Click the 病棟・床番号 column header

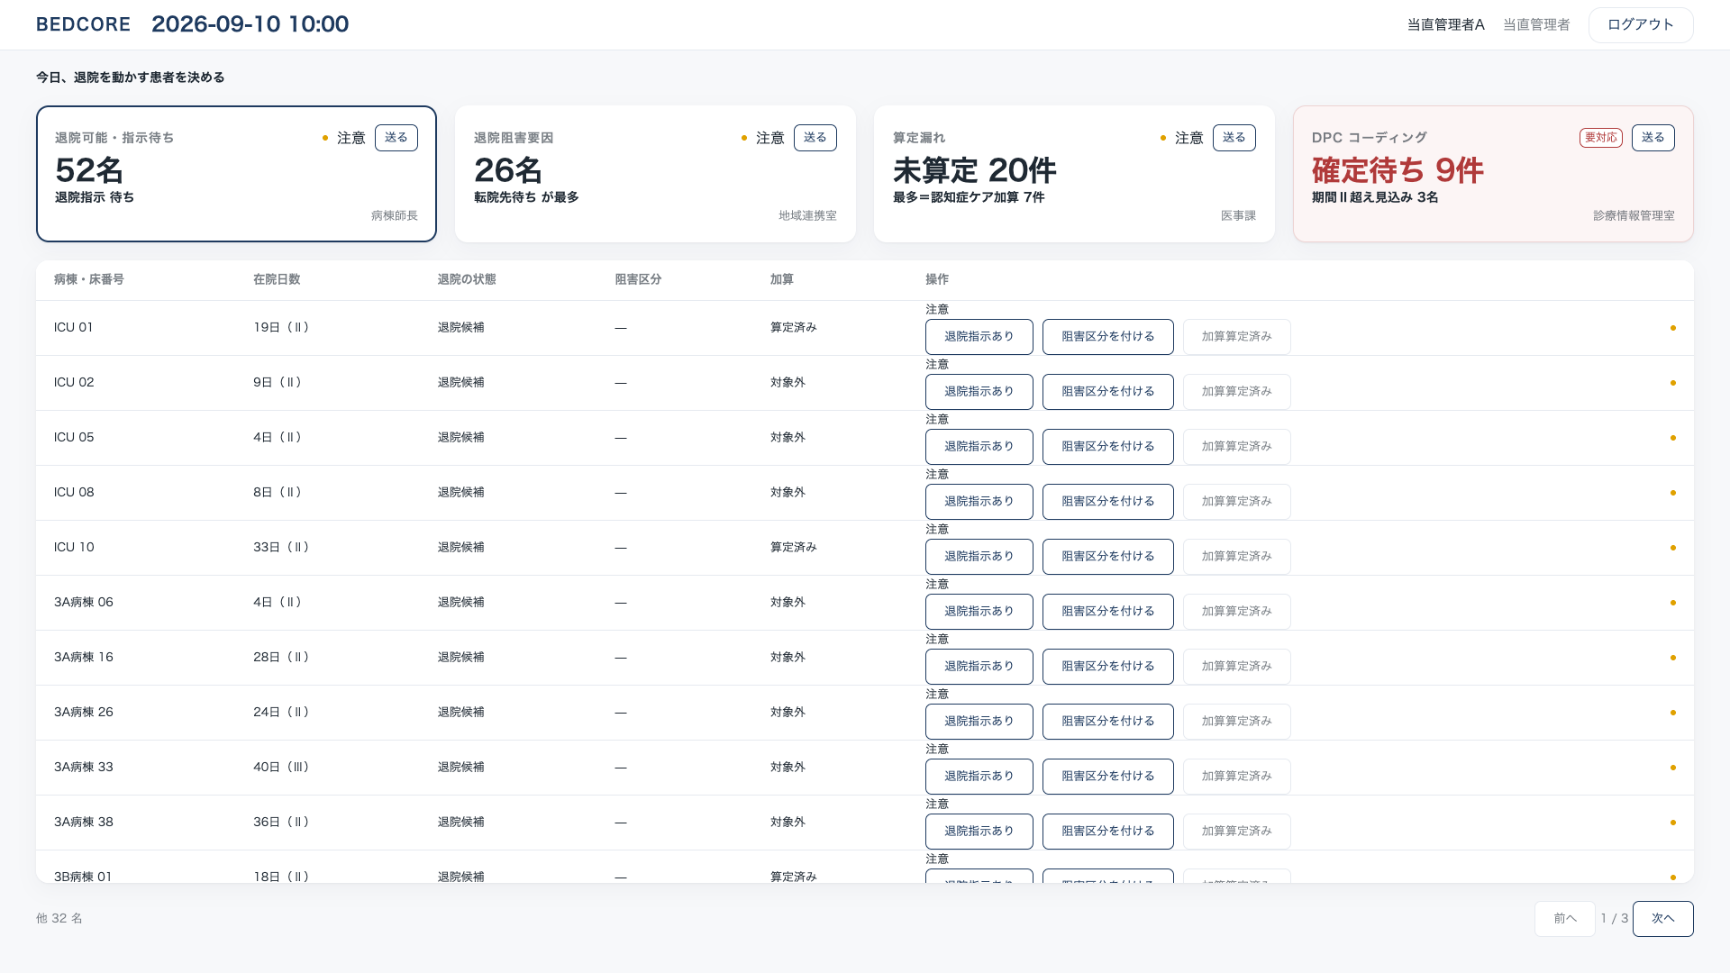coord(89,280)
